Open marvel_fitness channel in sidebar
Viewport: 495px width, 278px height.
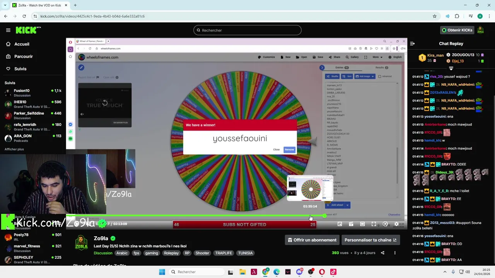pos(33,248)
